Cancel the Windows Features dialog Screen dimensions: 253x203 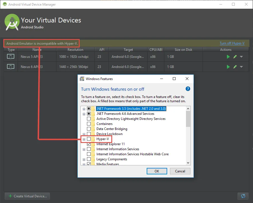tap(180, 171)
